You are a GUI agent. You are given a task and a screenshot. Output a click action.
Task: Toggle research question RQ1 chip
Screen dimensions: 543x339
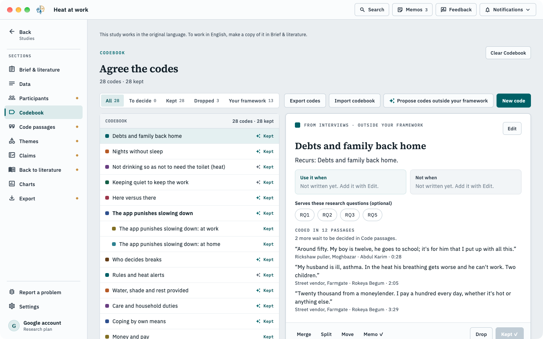point(304,215)
